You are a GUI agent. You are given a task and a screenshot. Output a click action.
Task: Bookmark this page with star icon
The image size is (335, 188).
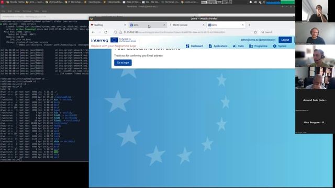click(x=255, y=32)
